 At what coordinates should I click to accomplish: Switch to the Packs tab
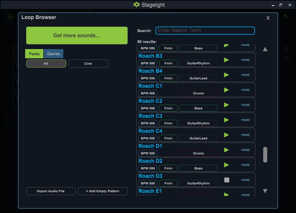pos(34,54)
